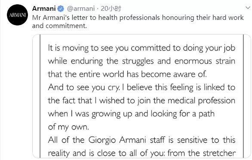Click 'Giorgio Armani' in the letter
This screenshot has height=160, width=252.
click(117, 140)
